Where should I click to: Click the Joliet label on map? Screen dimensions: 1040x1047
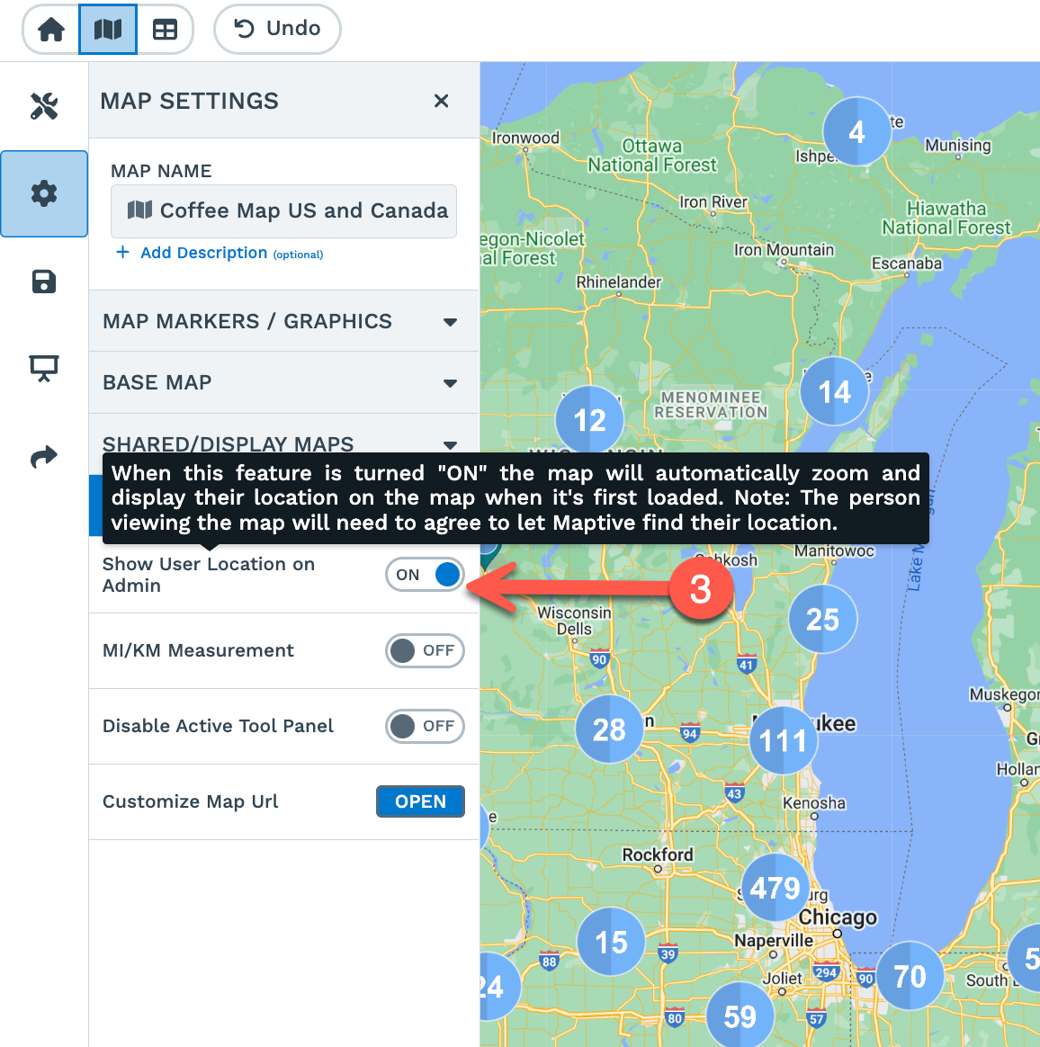click(x=782, y=979)
